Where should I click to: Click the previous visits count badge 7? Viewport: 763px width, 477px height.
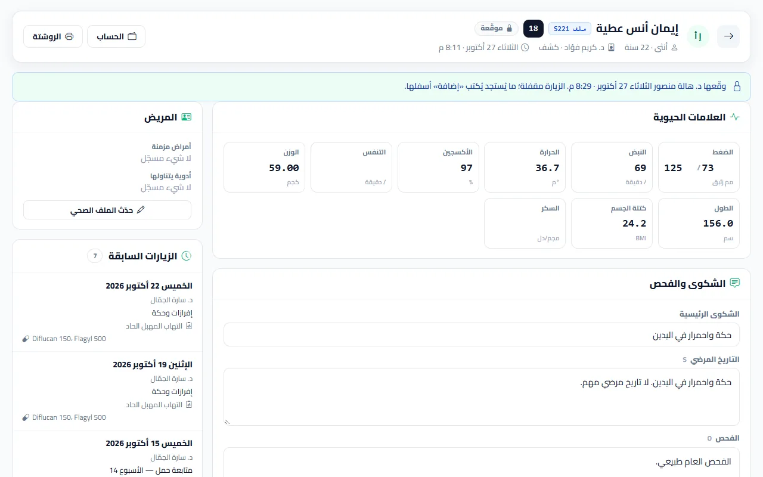point(95,256)
